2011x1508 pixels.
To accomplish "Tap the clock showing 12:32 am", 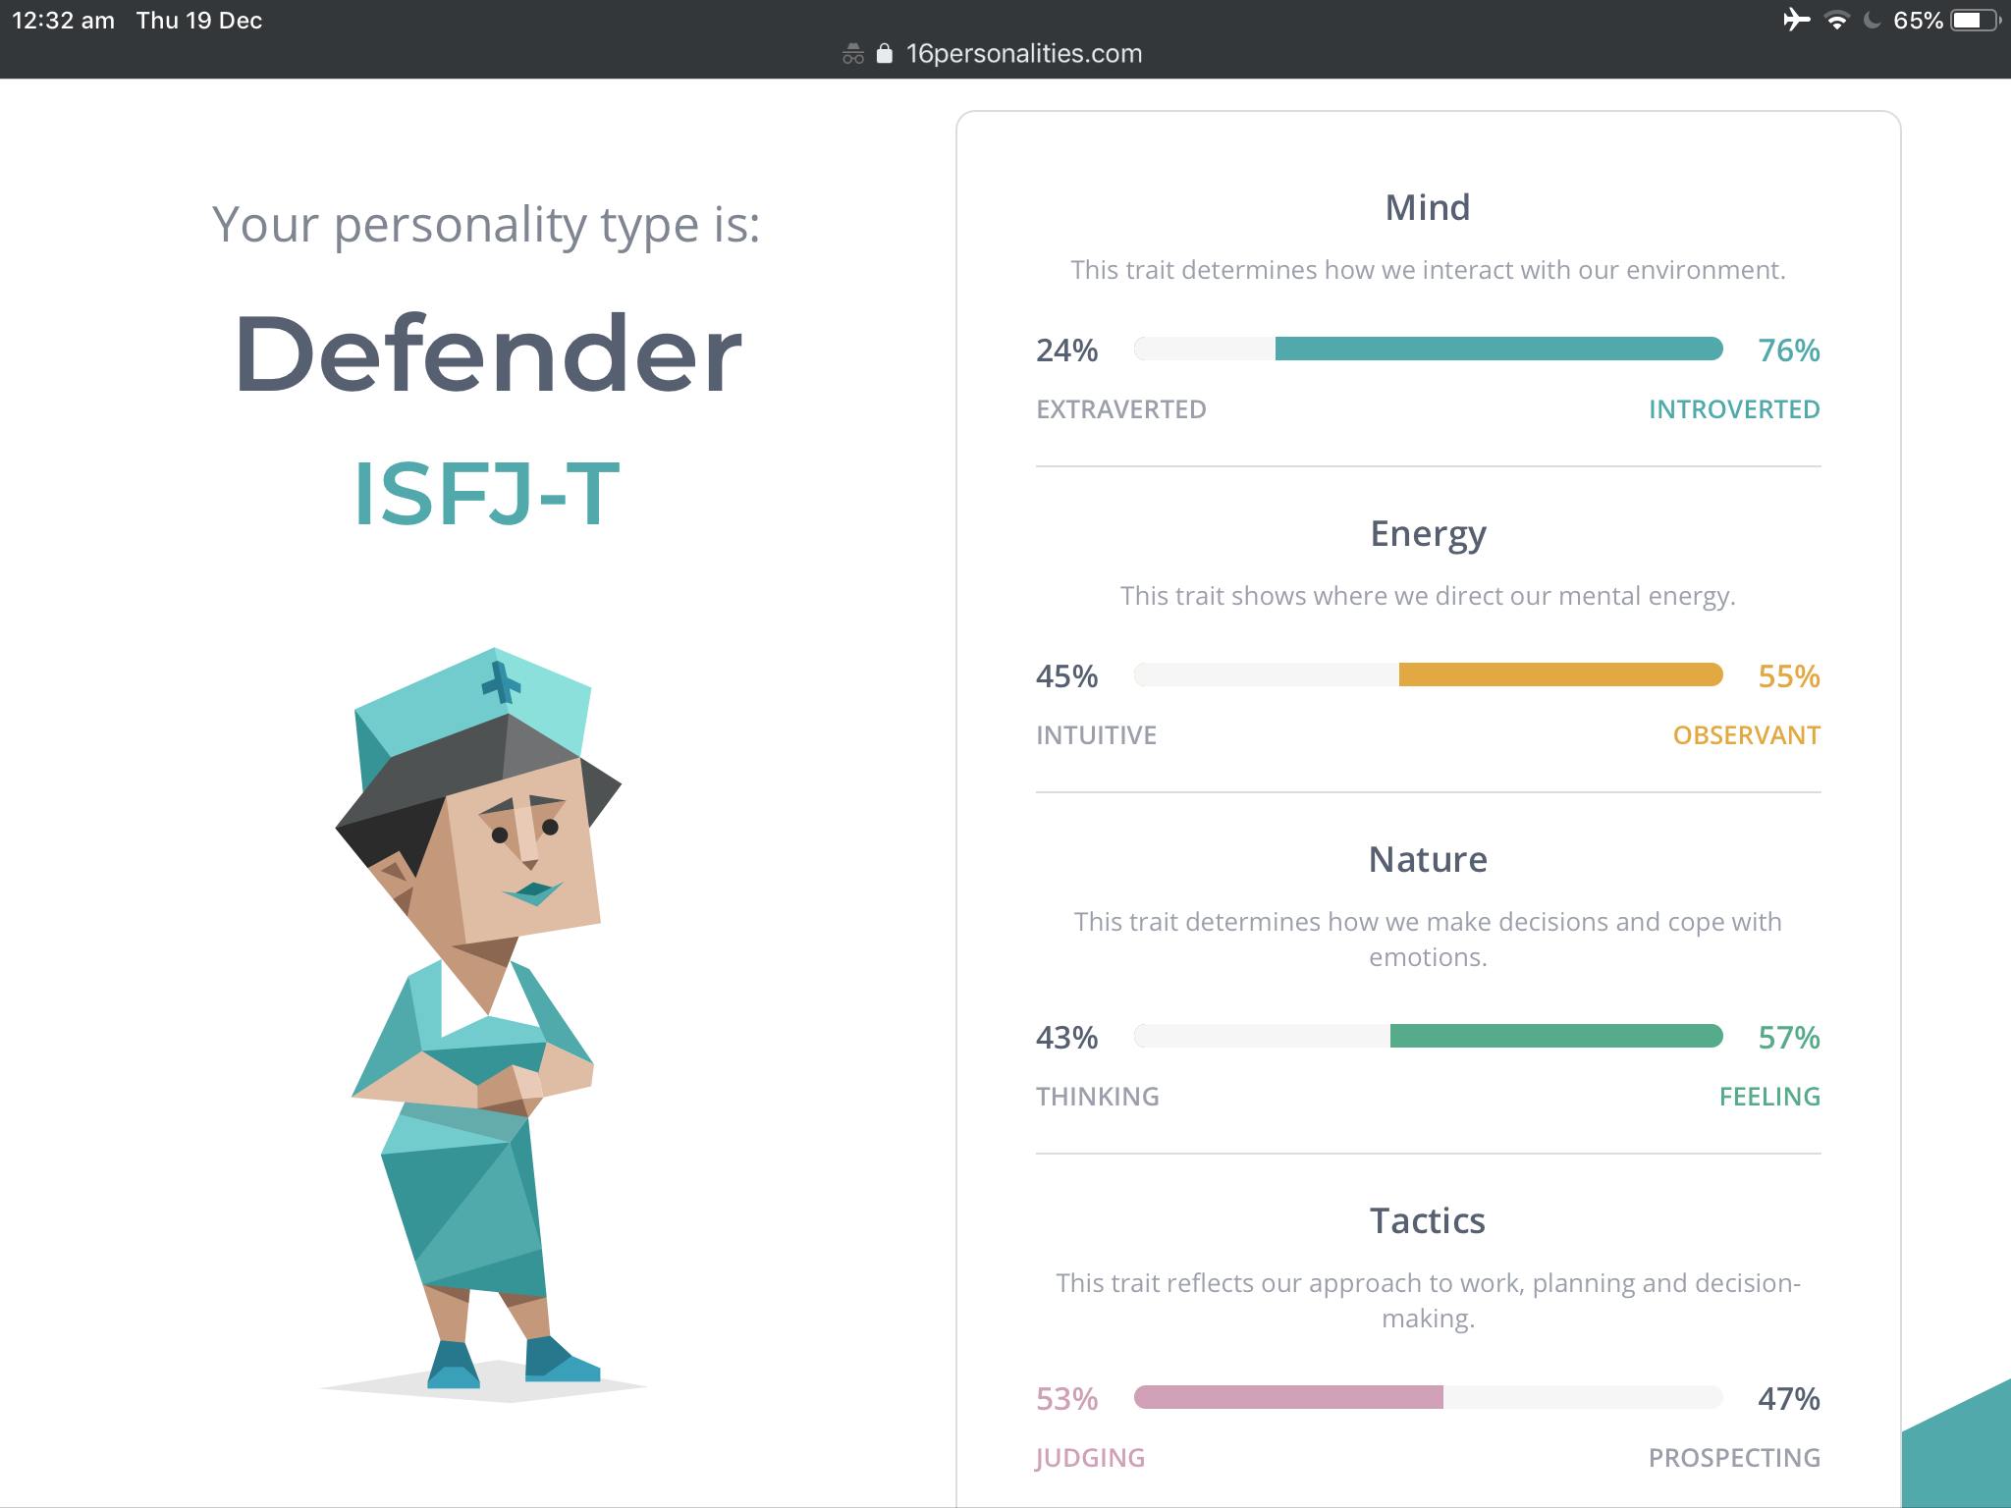I will coord(64,21).
